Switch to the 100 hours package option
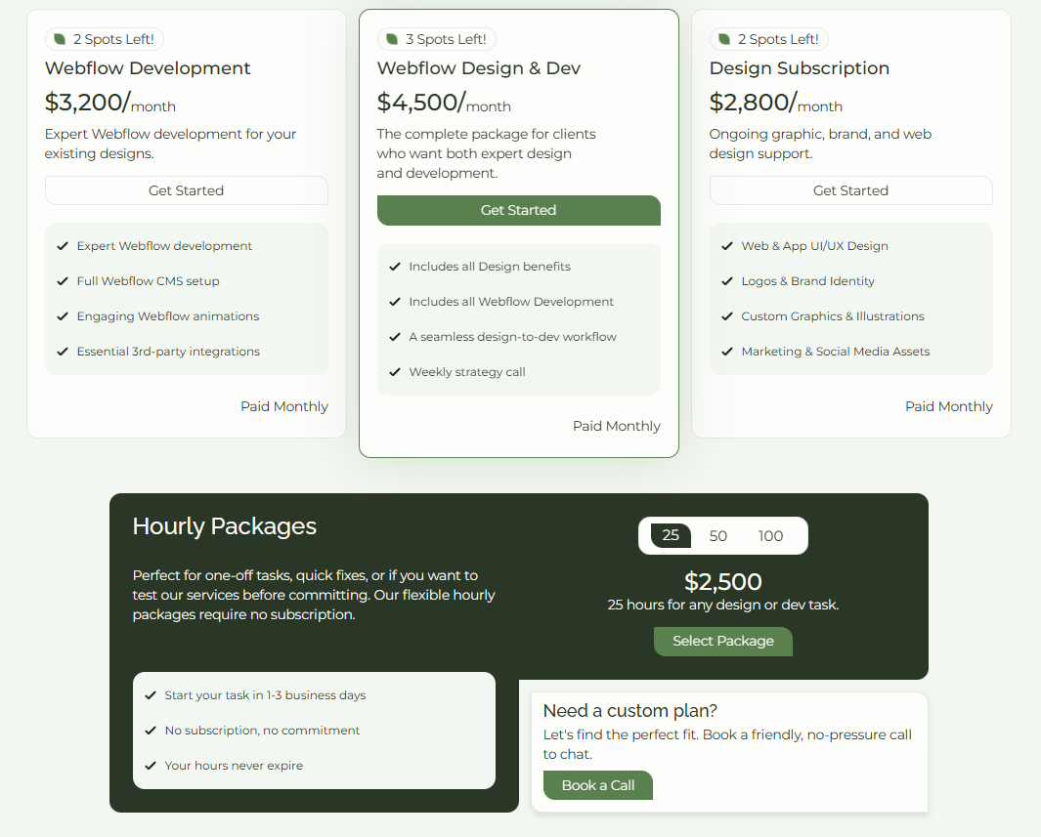Screen dimensions: 1041x837 point(770,536)
